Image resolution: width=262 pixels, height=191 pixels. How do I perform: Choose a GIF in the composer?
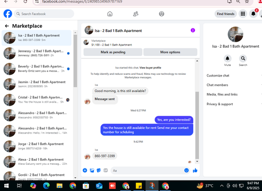coord(105,171)
